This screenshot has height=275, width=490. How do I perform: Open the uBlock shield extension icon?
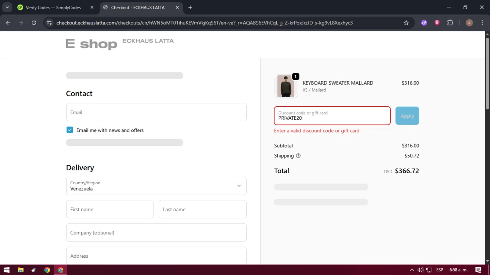pos(437,23)
